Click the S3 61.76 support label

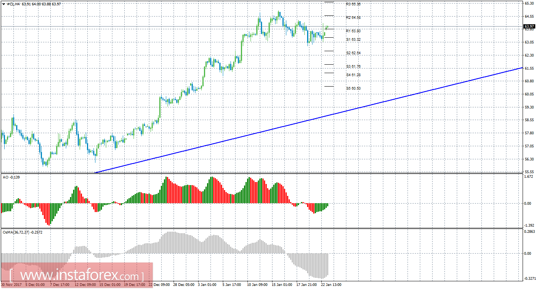[353, 67]
